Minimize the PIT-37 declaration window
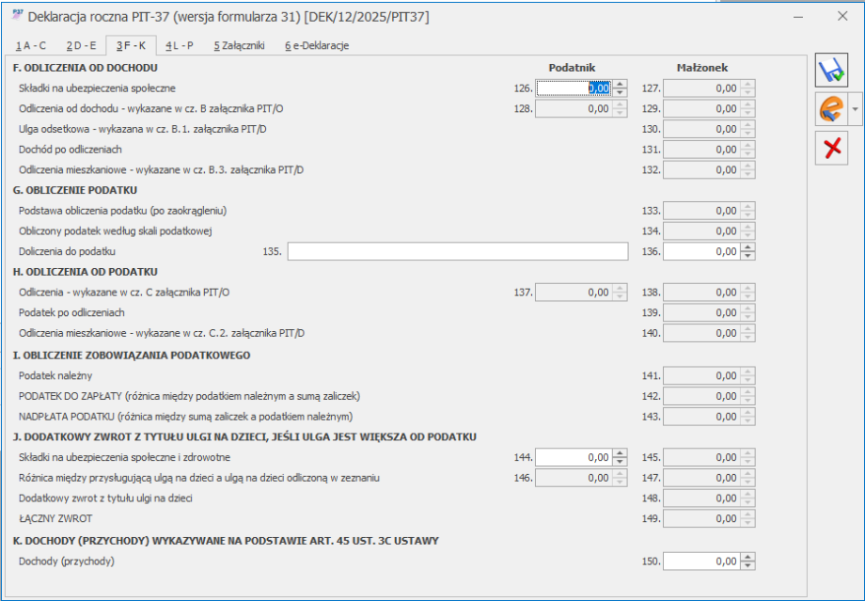The image size is (865, 601). 797,17
